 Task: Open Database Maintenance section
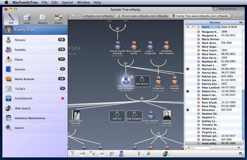tap(30, 118)
